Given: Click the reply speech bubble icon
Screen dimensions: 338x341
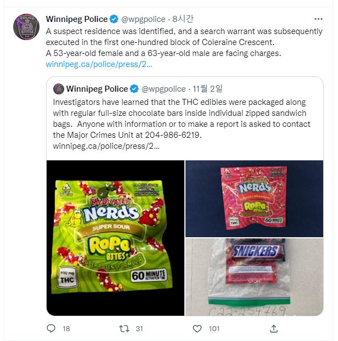Looking at the screenshot, I should coord(51,328).
